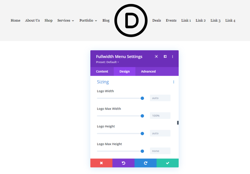The image size is (250, 174).
Task: Focus the Logo Height auto input field
Action: [x=160, y=133]
